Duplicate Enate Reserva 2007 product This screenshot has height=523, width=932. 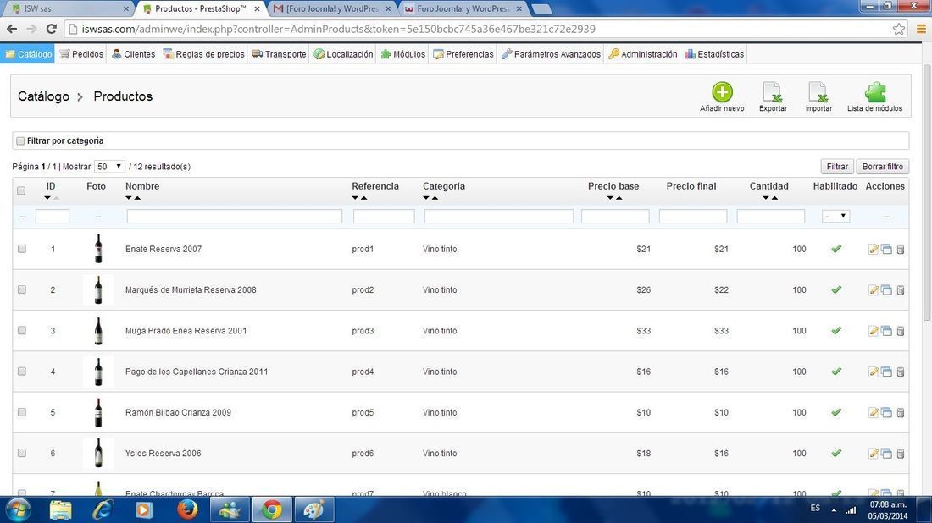(886, 250)
